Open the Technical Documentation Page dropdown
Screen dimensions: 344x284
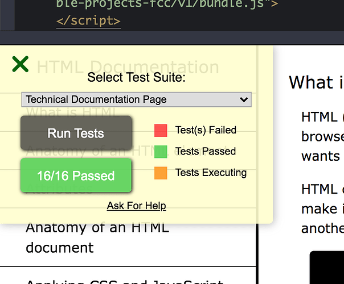tap(136, 99)
